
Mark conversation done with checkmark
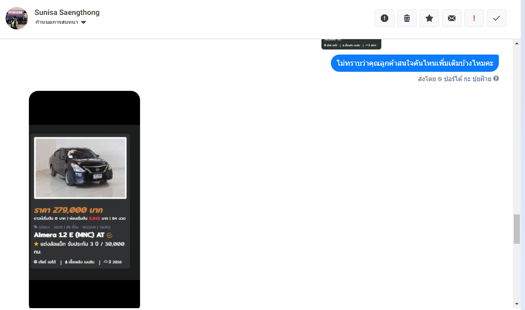[x=497, y=18]
